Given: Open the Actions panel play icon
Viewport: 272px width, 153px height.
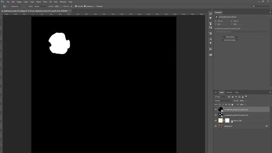Looking at the screenshot, I should 210,18.
